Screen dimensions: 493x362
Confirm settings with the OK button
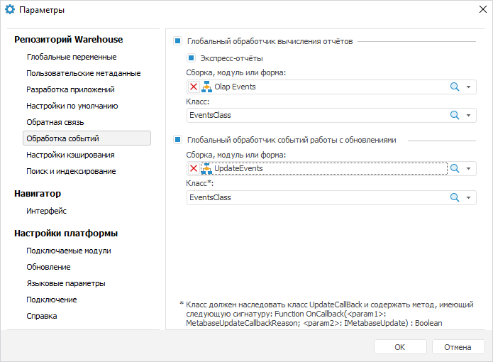pyautogui.click(x=400, y=347)
